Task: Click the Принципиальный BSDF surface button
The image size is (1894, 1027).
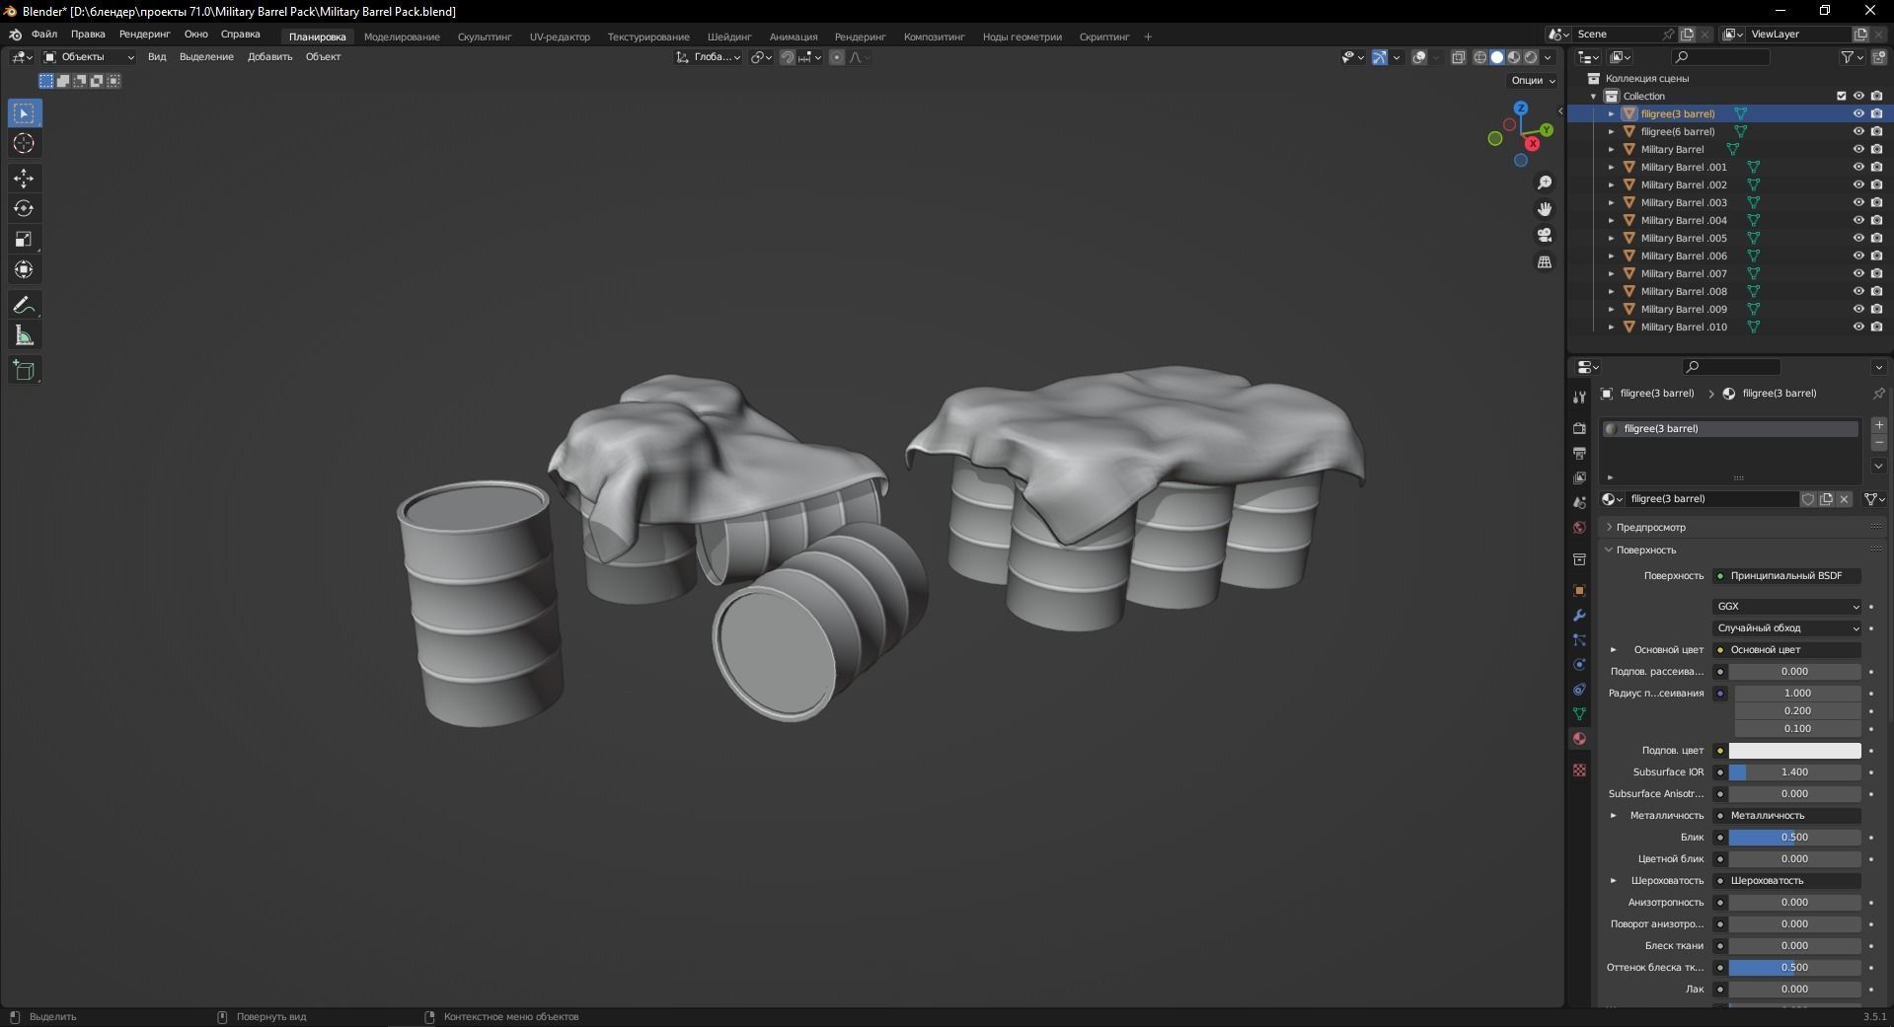Action: point(1786,576)
